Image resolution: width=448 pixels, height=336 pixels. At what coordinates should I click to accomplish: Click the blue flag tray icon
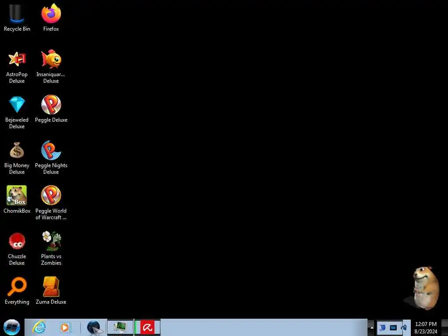382,327
